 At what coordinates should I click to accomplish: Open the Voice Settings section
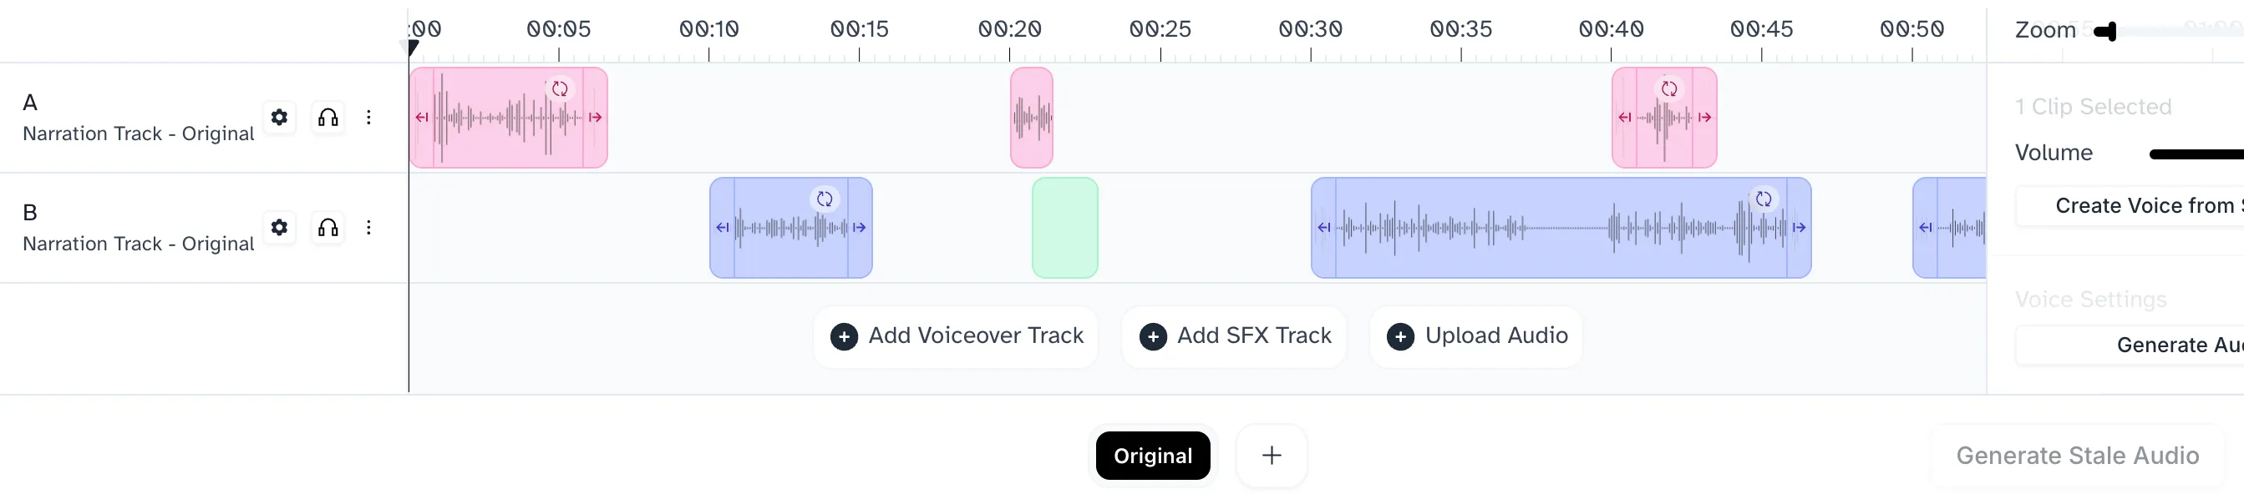2090,298
